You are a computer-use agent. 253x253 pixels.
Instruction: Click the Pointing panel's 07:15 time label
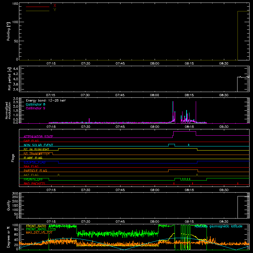51,64
